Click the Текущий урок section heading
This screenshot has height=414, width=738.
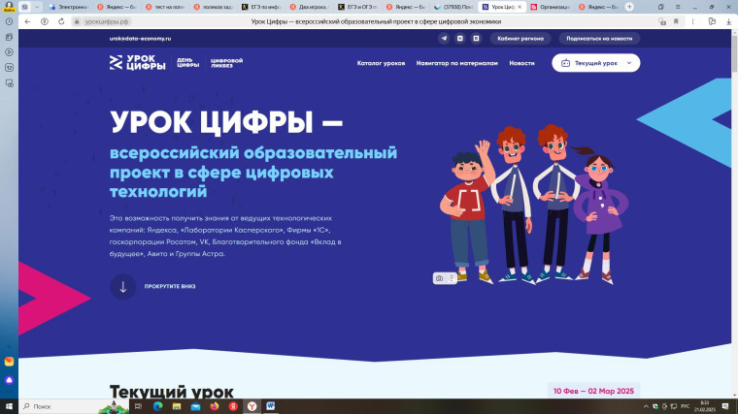(x=171, y=392)
